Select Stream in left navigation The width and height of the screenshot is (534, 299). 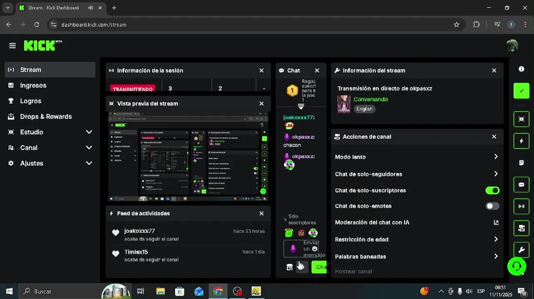pos(50,70)
